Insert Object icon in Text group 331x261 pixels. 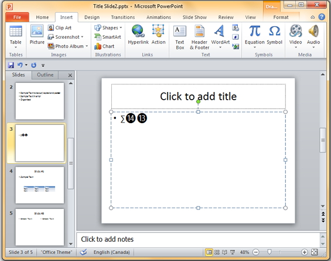[236, 46]
